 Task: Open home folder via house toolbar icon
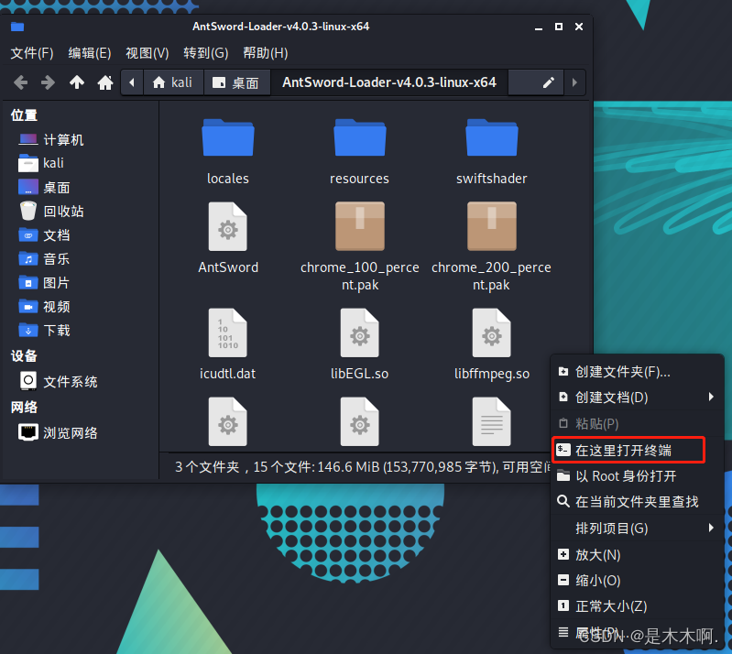[x=105, y=82]
